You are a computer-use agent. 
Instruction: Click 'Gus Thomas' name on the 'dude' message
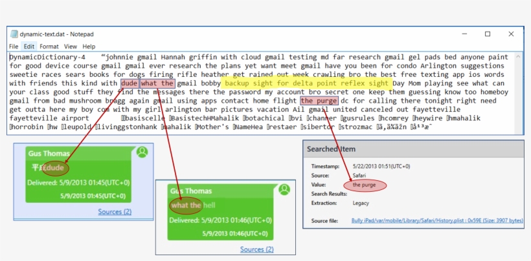[49, 154]
